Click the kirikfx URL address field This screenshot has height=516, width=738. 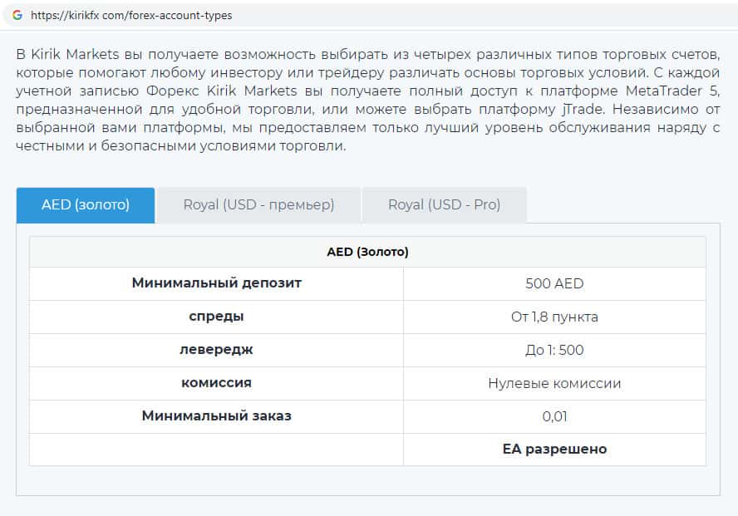[x=131, y=15]
